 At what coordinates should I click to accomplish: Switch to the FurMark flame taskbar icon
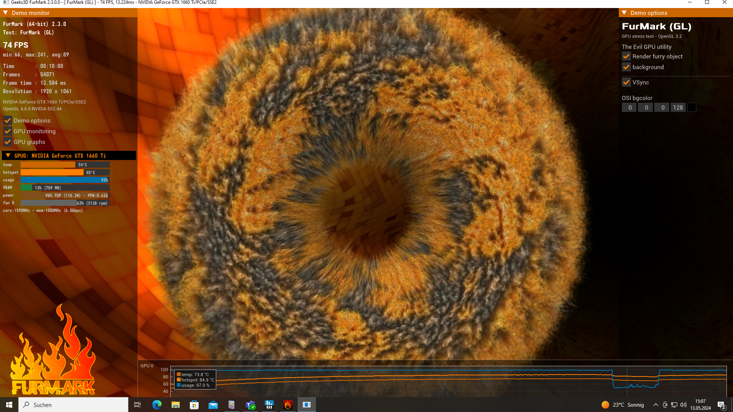(288, 405)
